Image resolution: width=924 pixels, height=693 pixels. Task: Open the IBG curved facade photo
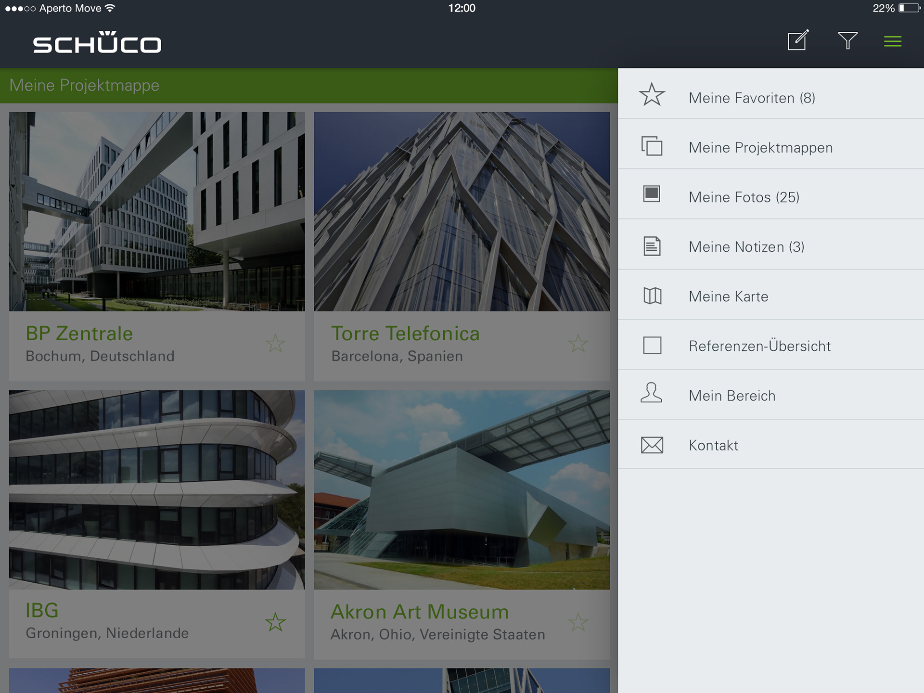157,490
